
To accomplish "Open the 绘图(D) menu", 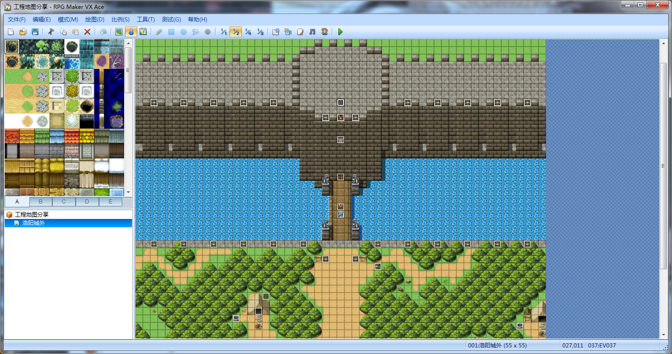I will pos(95,20).
